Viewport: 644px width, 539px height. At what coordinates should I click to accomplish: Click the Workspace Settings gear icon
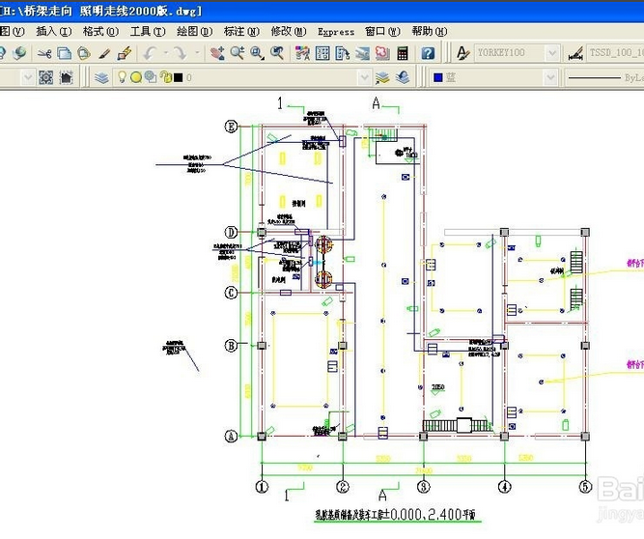(x=46, y=77)
